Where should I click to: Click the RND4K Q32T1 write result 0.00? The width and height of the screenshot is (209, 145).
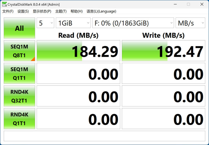tap(164, 96)
